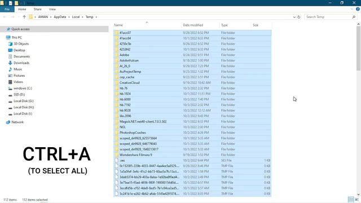Select Quick access in navigation pane
Image resolution: width=361 pixels, height=203 pixels.
point(20,29)
